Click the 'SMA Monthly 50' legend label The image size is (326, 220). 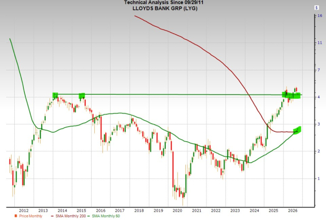click(106, 216)
